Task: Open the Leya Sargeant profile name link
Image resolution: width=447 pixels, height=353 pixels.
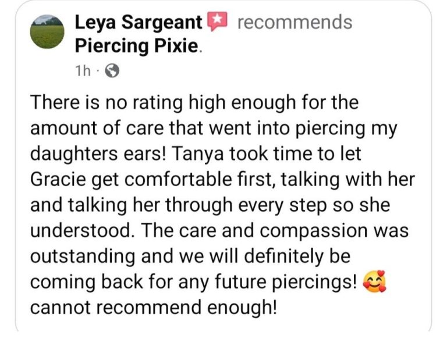Action: pyautogui.click(x=139, y=23)
